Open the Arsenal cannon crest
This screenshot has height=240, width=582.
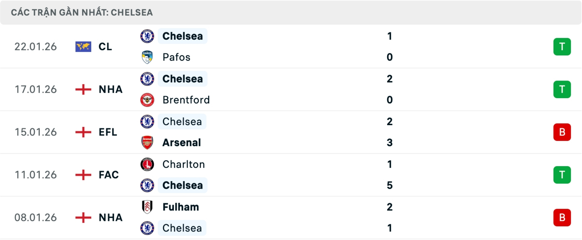pos(147,143)
